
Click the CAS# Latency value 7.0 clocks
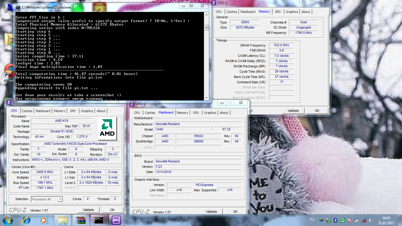pos(282,56)
